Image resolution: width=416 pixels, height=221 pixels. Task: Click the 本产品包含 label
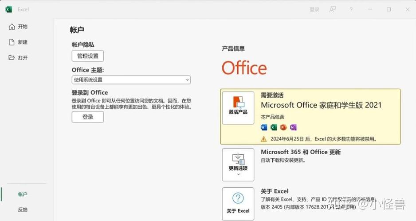272,117
